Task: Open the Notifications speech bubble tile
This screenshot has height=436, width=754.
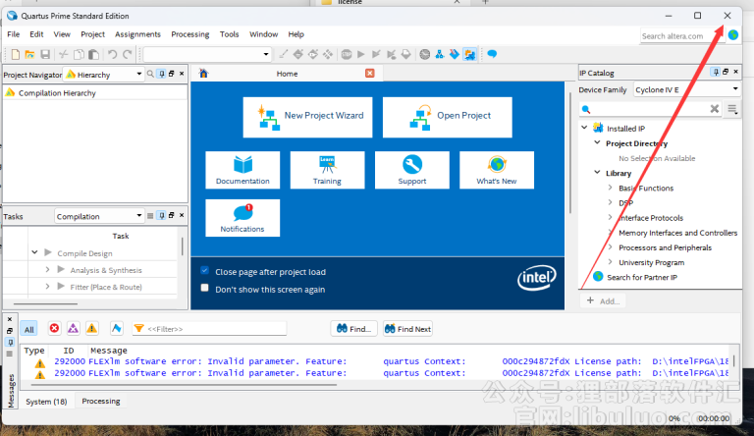Action: pos(242,217)
